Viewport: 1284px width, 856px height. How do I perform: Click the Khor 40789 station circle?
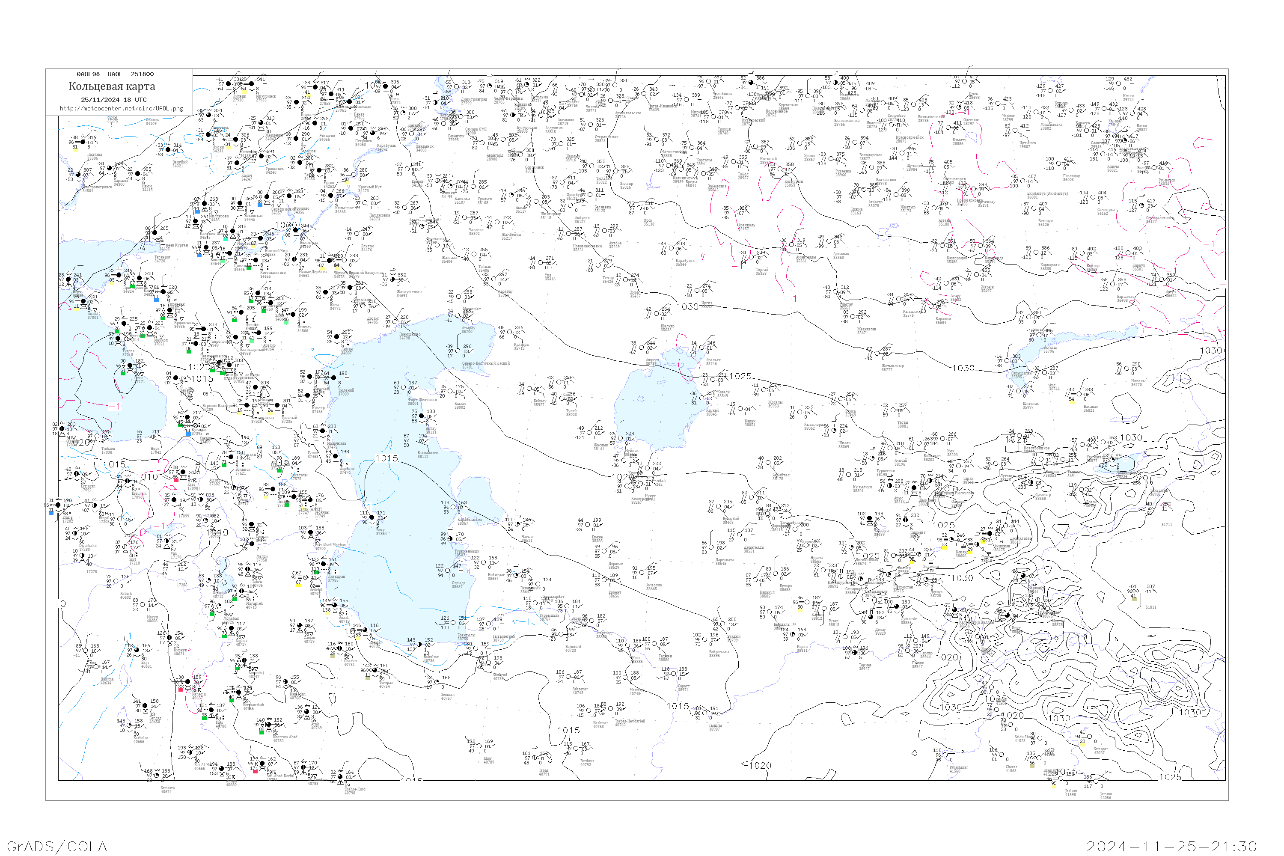click(479, 746)
